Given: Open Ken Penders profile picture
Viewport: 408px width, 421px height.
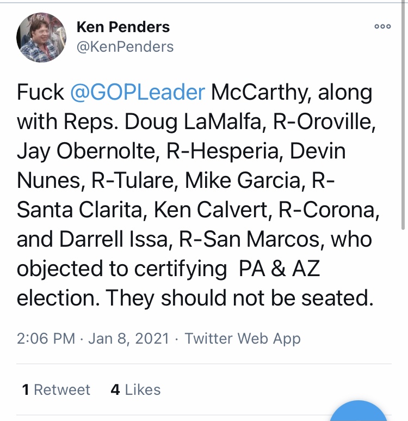Looking at the screenshot, I should [41, 38].
